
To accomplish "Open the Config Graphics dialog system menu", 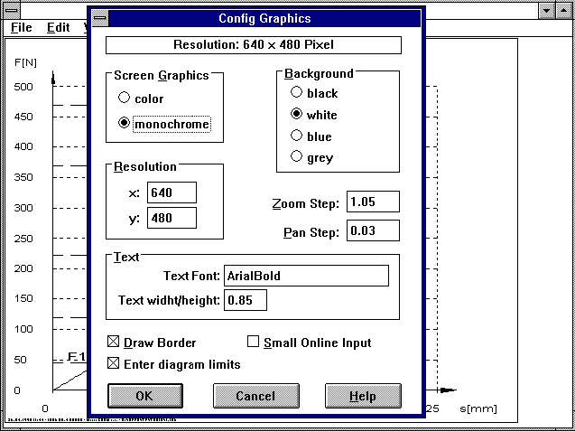I will click(99, 18).
